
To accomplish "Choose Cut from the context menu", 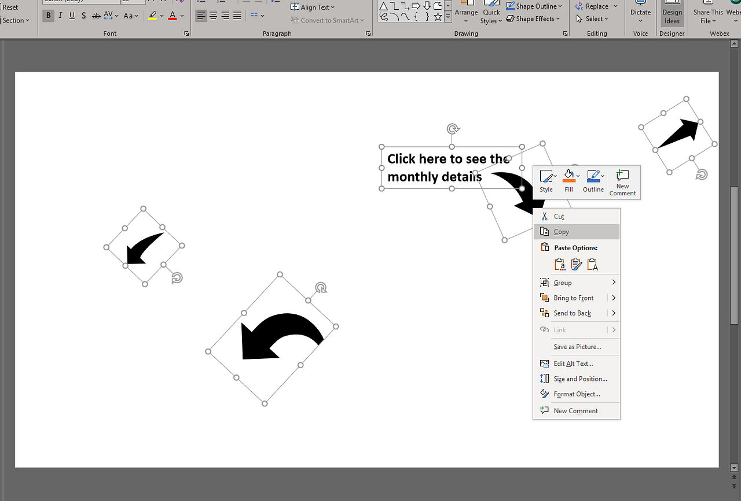I will 557,216.
